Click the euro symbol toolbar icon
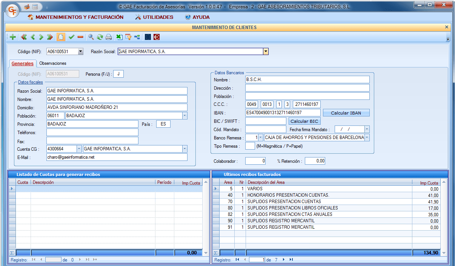Screen dimensions: 455x266 pyautogui.click(x=156, y=37)
